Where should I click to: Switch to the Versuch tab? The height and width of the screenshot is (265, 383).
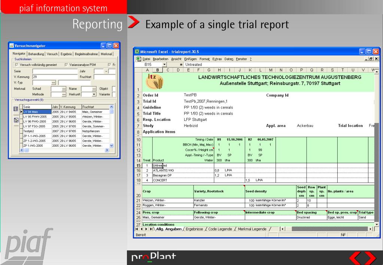point(52,54)
